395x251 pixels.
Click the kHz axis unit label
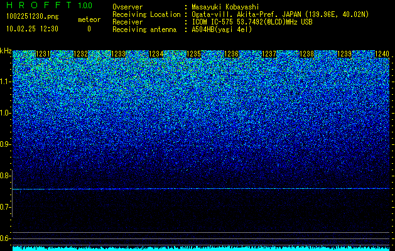6,51
